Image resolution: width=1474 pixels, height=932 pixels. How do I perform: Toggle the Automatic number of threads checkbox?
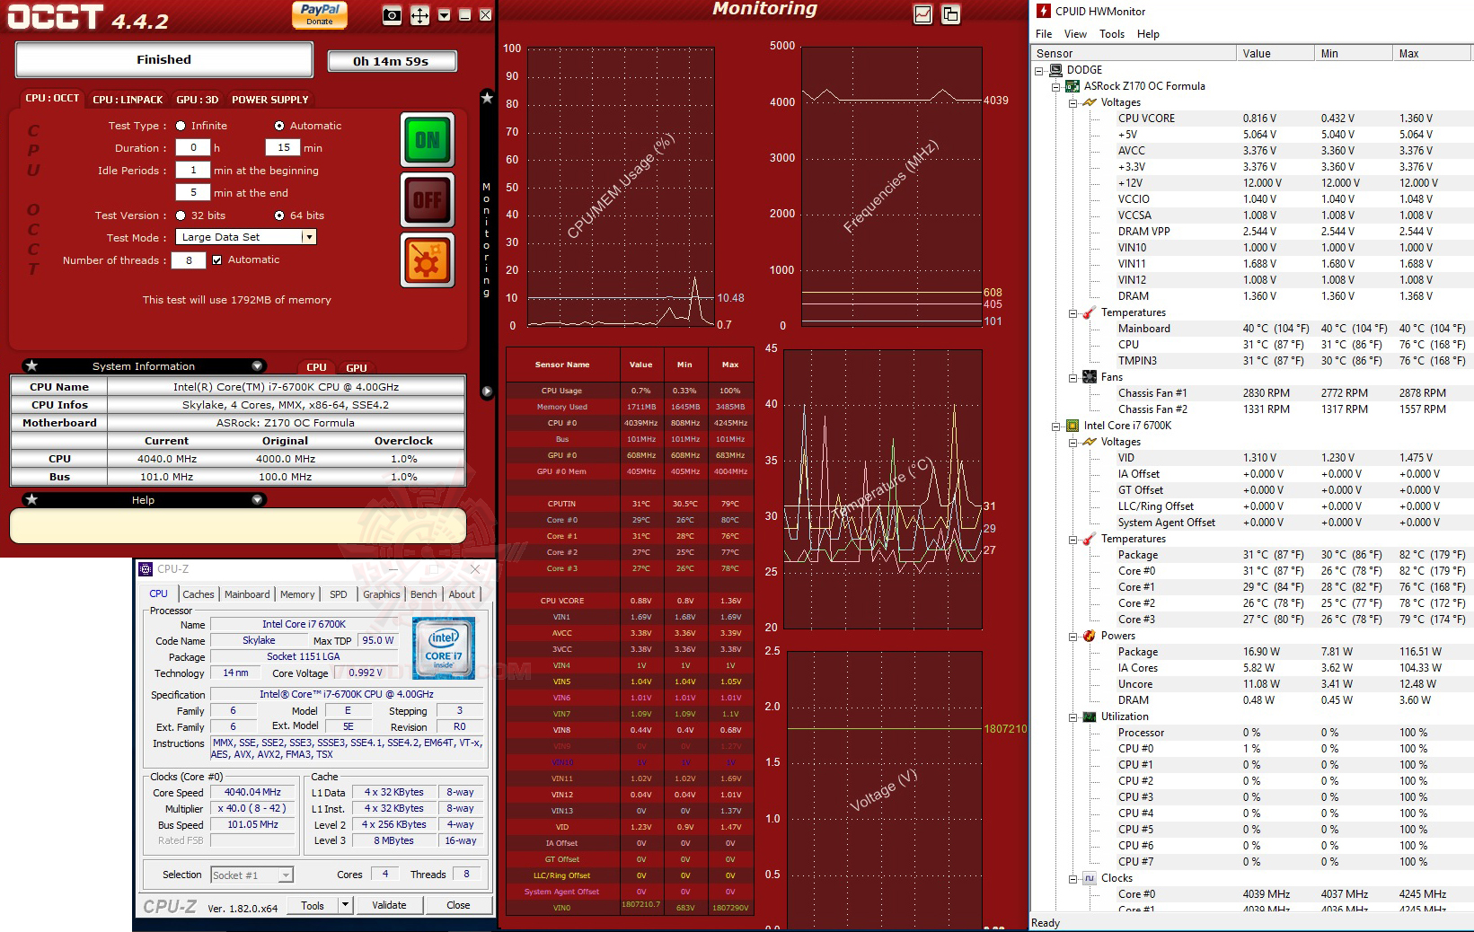pos(216,259)
